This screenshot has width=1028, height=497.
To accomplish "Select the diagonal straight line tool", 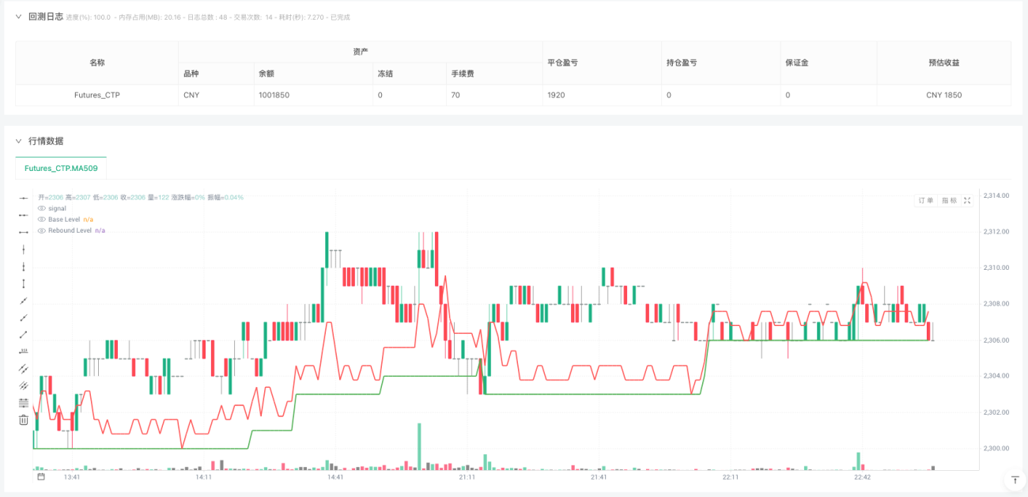I will point(23,300).
